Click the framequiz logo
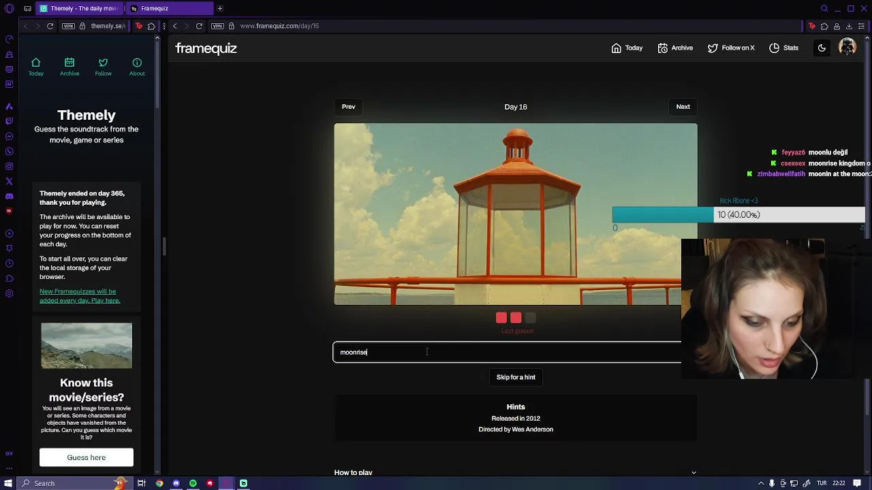This screenshot has width=872, height=490. click(x=206, y=48)
